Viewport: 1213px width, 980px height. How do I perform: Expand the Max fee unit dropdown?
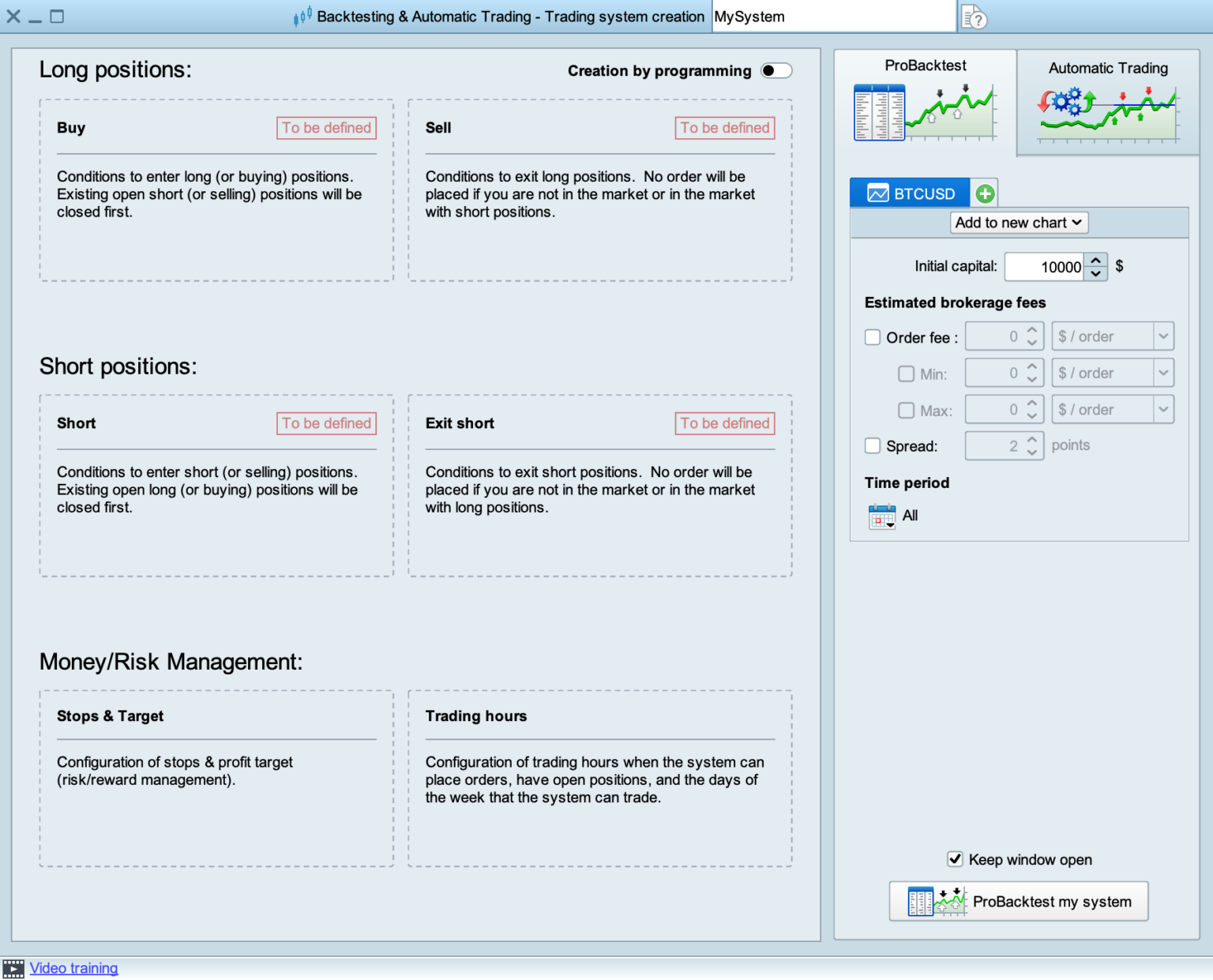(1163, 409)
